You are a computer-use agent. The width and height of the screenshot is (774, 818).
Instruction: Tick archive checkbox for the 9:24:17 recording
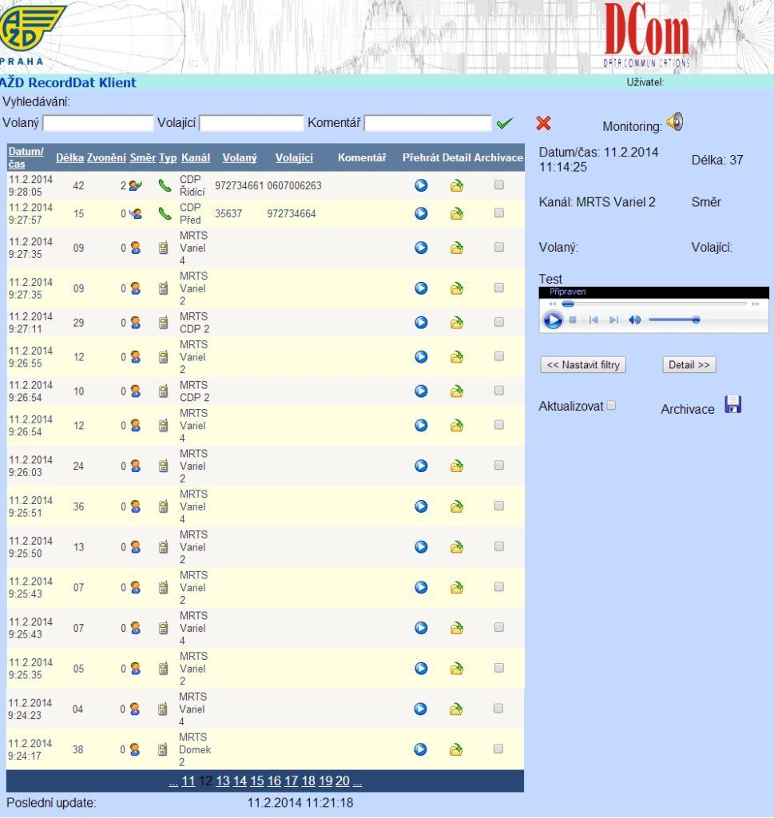pos(499,749)
